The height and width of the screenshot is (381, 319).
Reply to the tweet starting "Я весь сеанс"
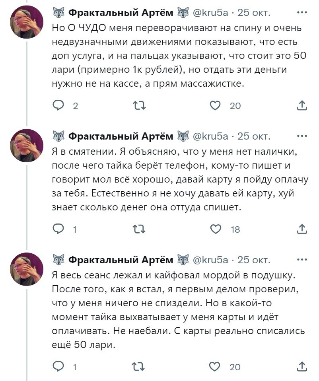[x=58, y=366]
